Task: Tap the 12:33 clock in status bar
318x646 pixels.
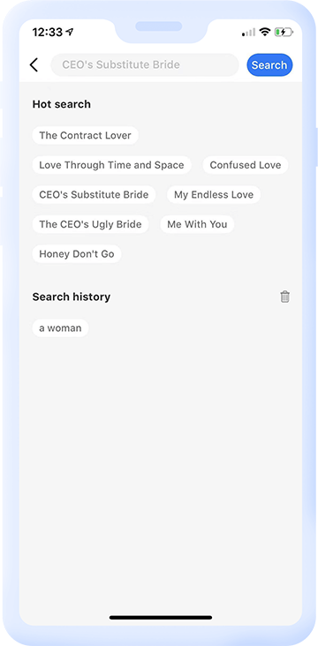Action: click(48, 32)
